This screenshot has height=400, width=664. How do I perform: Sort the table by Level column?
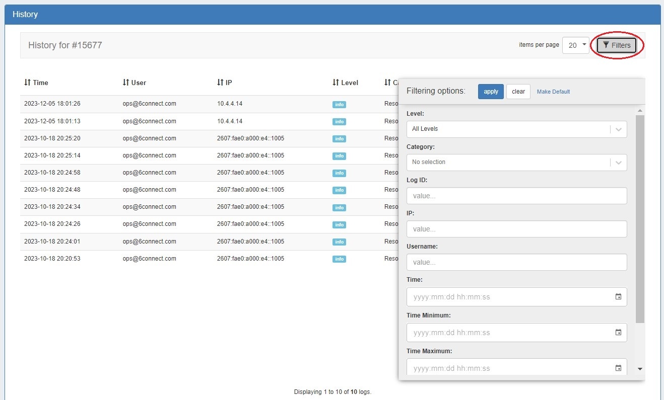(x=345, y=83)
